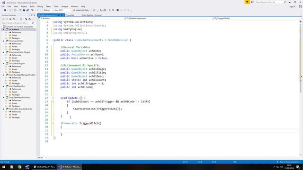Click the StartCoroutine(Trigger01Ach()) code line
The height and width of the screenshot is (170, 303).
tap(98, 109)
